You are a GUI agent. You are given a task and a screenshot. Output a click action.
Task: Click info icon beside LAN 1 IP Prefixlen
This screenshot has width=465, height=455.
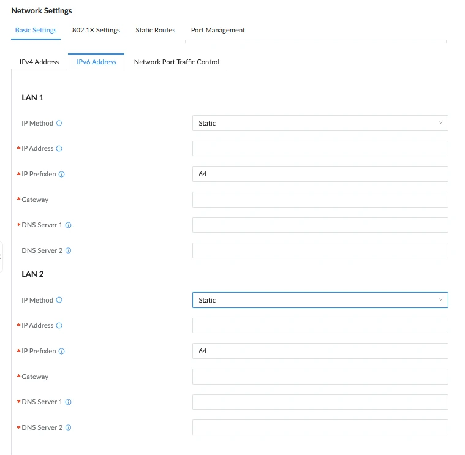tap(61, 175)
